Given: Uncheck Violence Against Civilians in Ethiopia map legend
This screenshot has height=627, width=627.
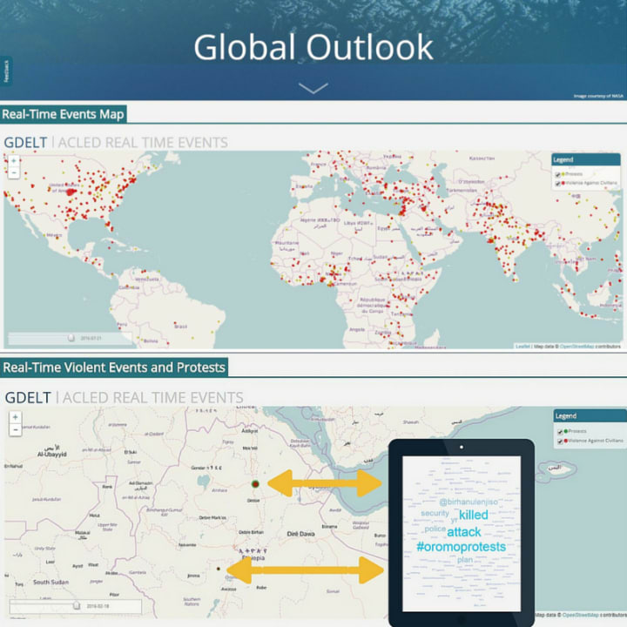Looking at the screenshot, I should coord(560,441).
